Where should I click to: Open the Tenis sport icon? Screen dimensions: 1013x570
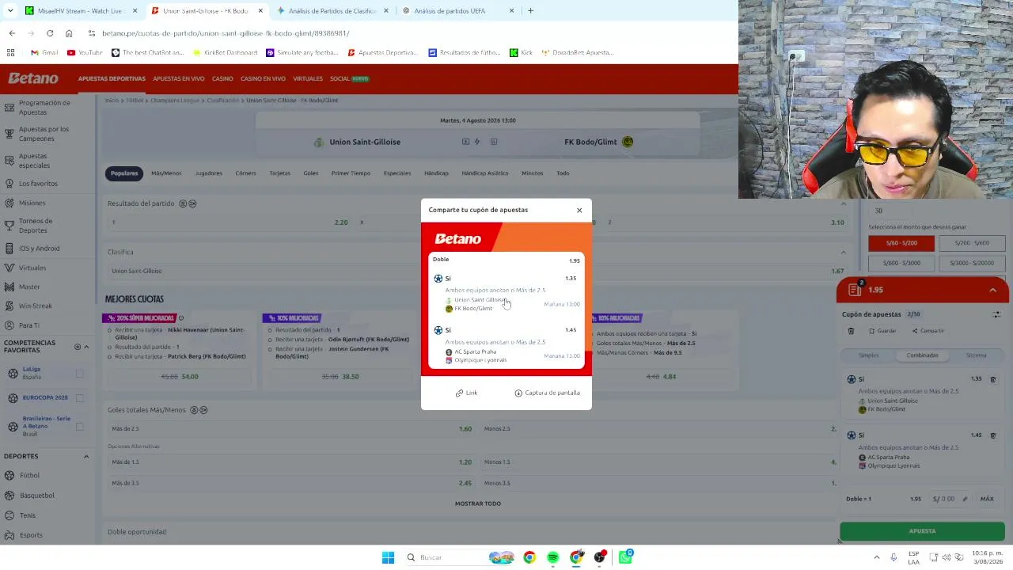(9, 515)
